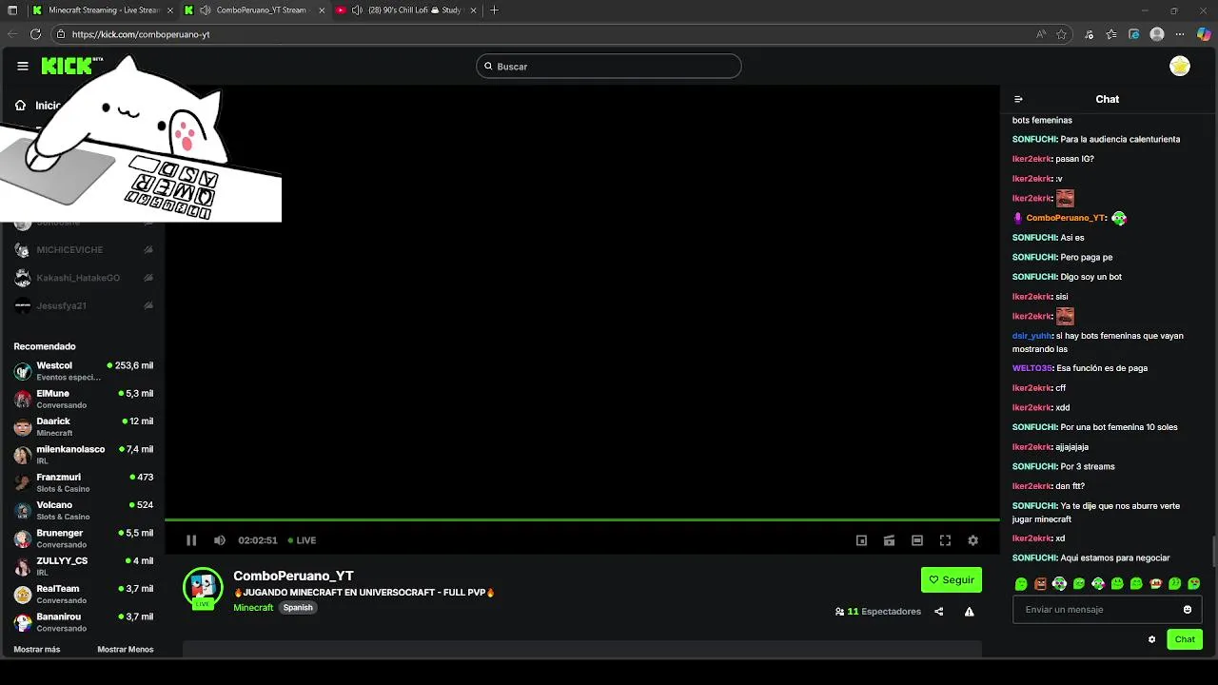Image resolution: width=1218 pixels, height=685 pixels.
Task: Open Franzmuri recommended channel
Action: click(x=83, y=482)
